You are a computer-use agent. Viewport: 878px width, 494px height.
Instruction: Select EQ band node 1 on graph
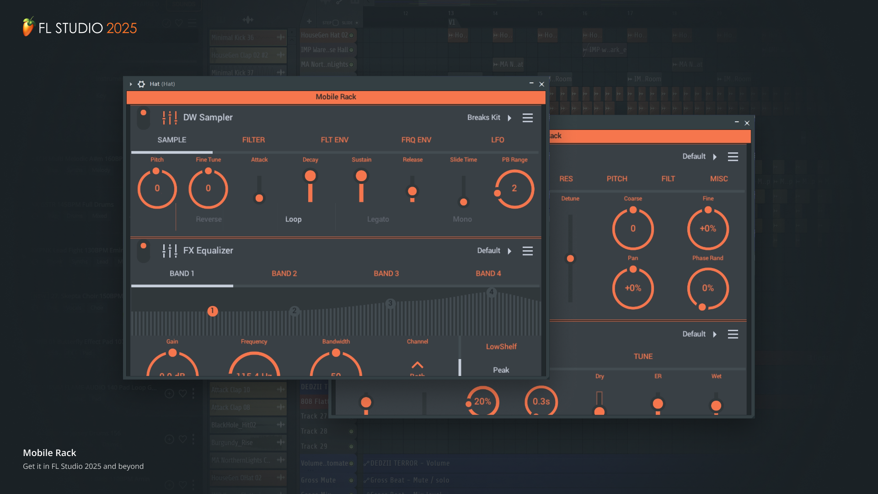tap(213, 311)
